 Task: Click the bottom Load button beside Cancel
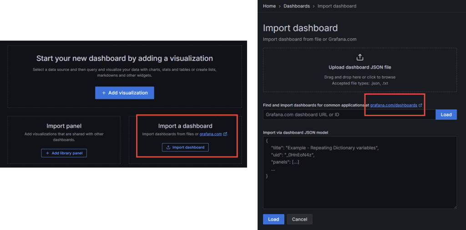(274, 219)
